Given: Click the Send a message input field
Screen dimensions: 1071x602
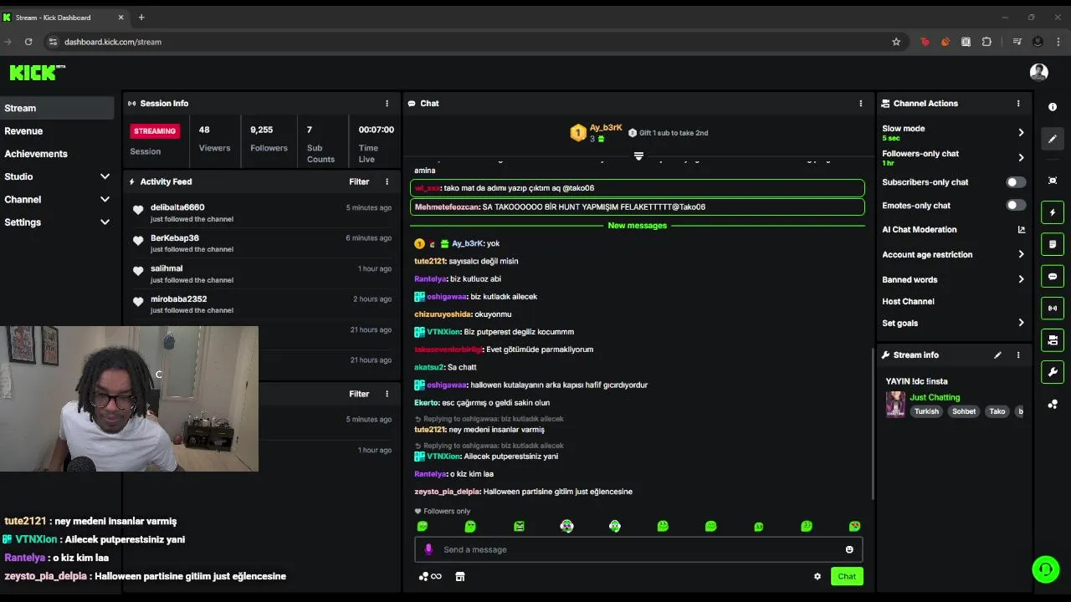Looking at the screenshot, I should tap(638, 549).
